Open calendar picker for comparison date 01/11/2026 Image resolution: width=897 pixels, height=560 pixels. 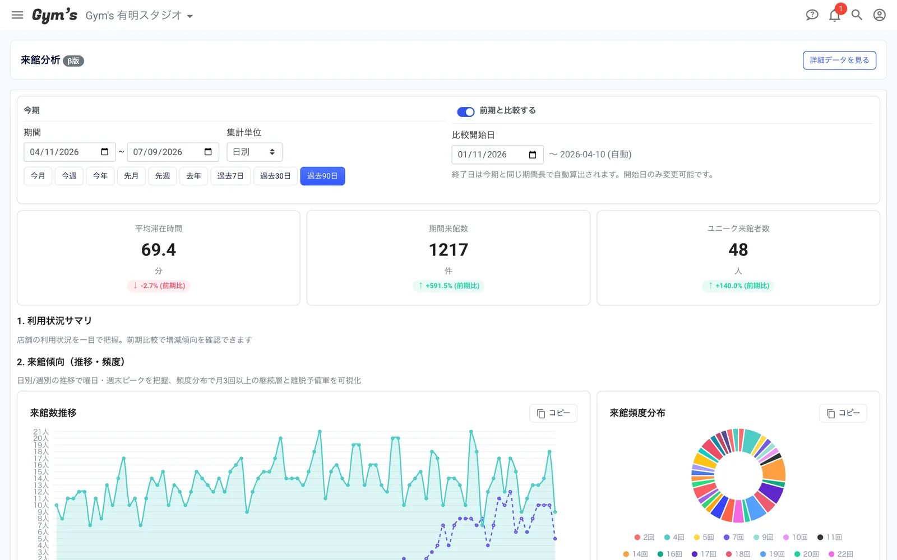533,155
